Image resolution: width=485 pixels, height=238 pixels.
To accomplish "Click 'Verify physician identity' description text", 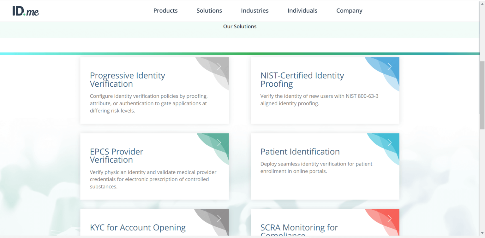I will [153, 179].
